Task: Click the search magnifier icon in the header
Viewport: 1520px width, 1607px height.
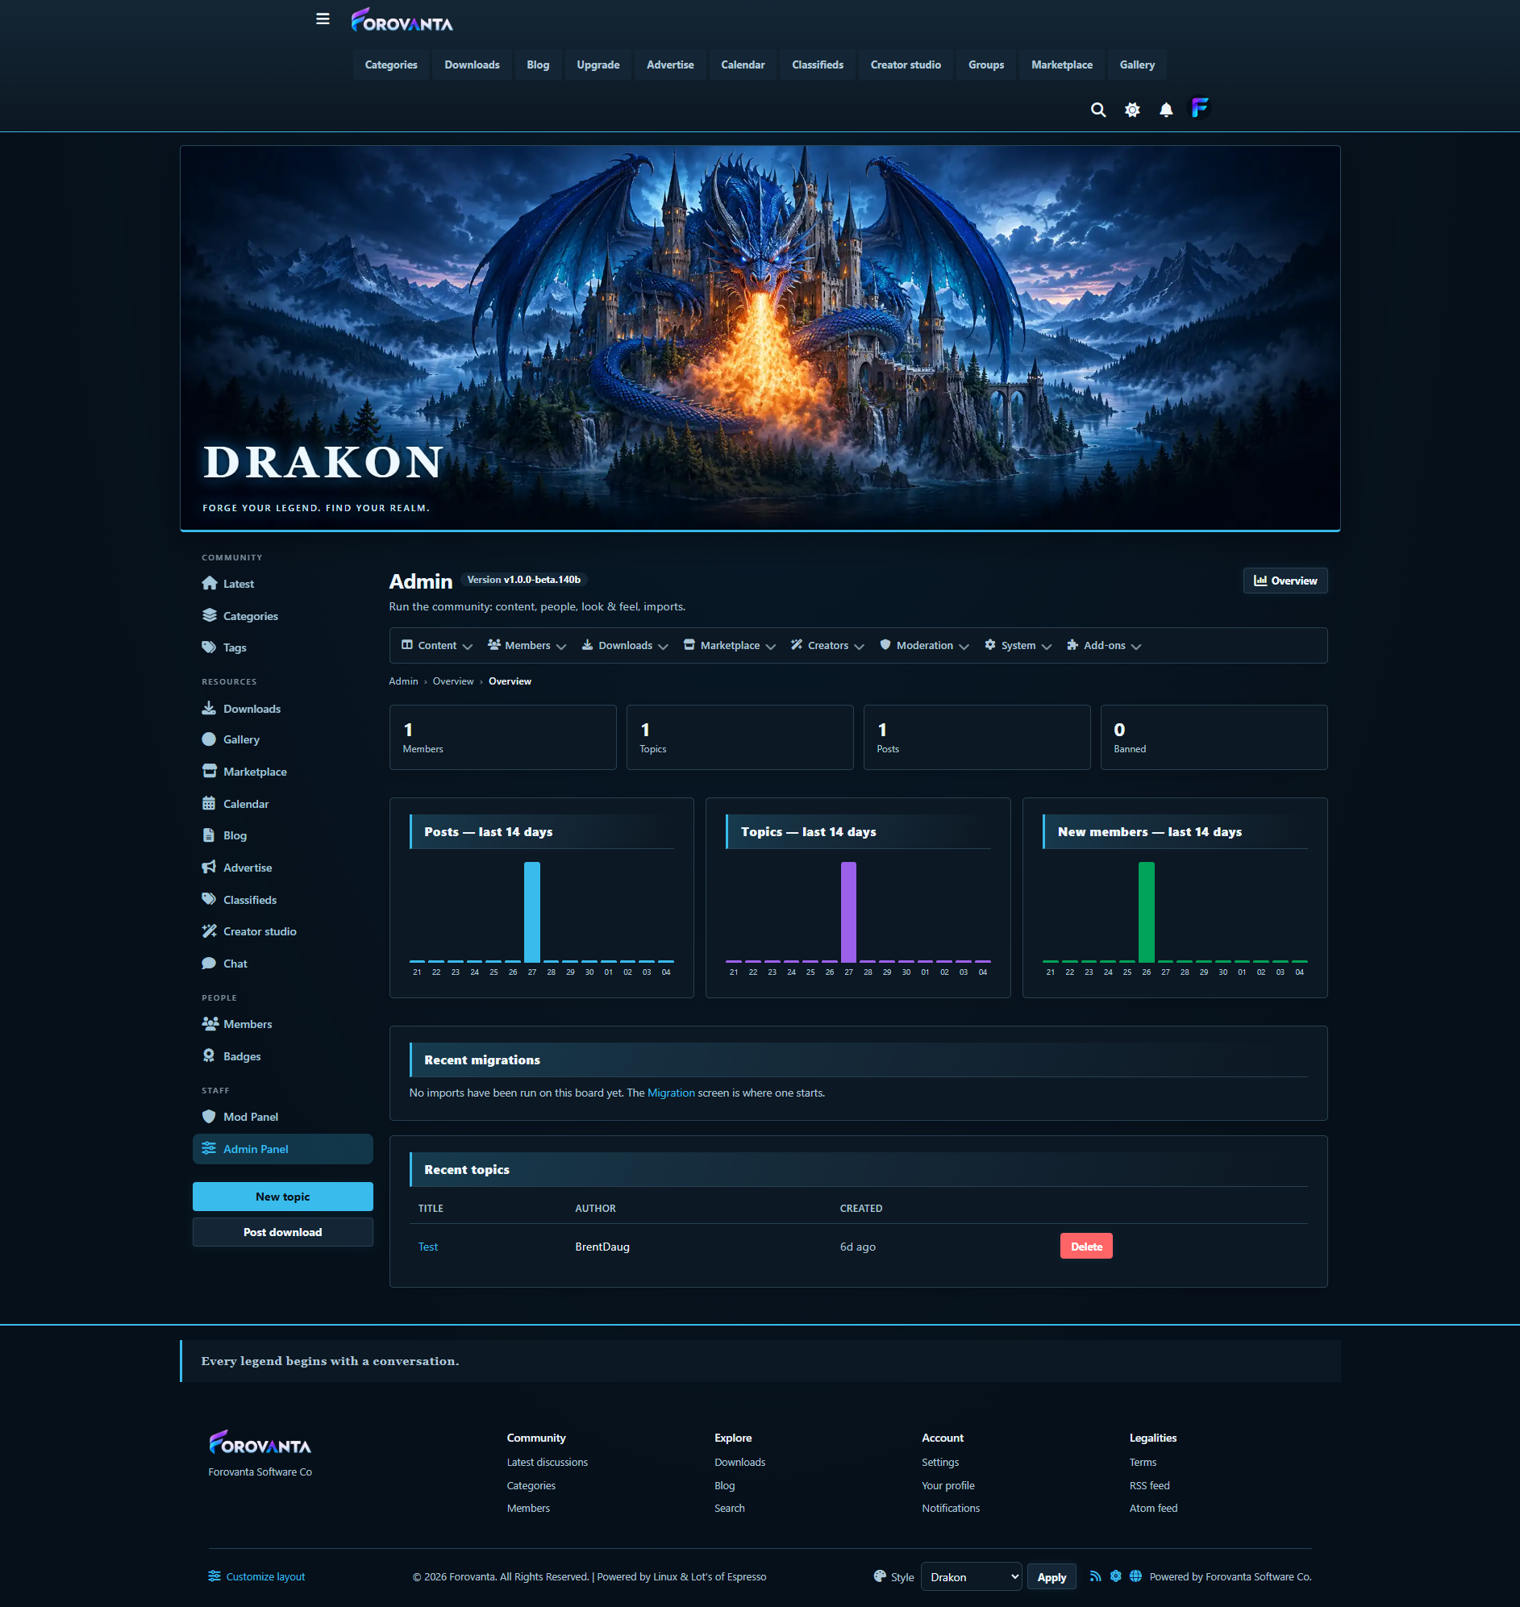Action: point(1098,110)
